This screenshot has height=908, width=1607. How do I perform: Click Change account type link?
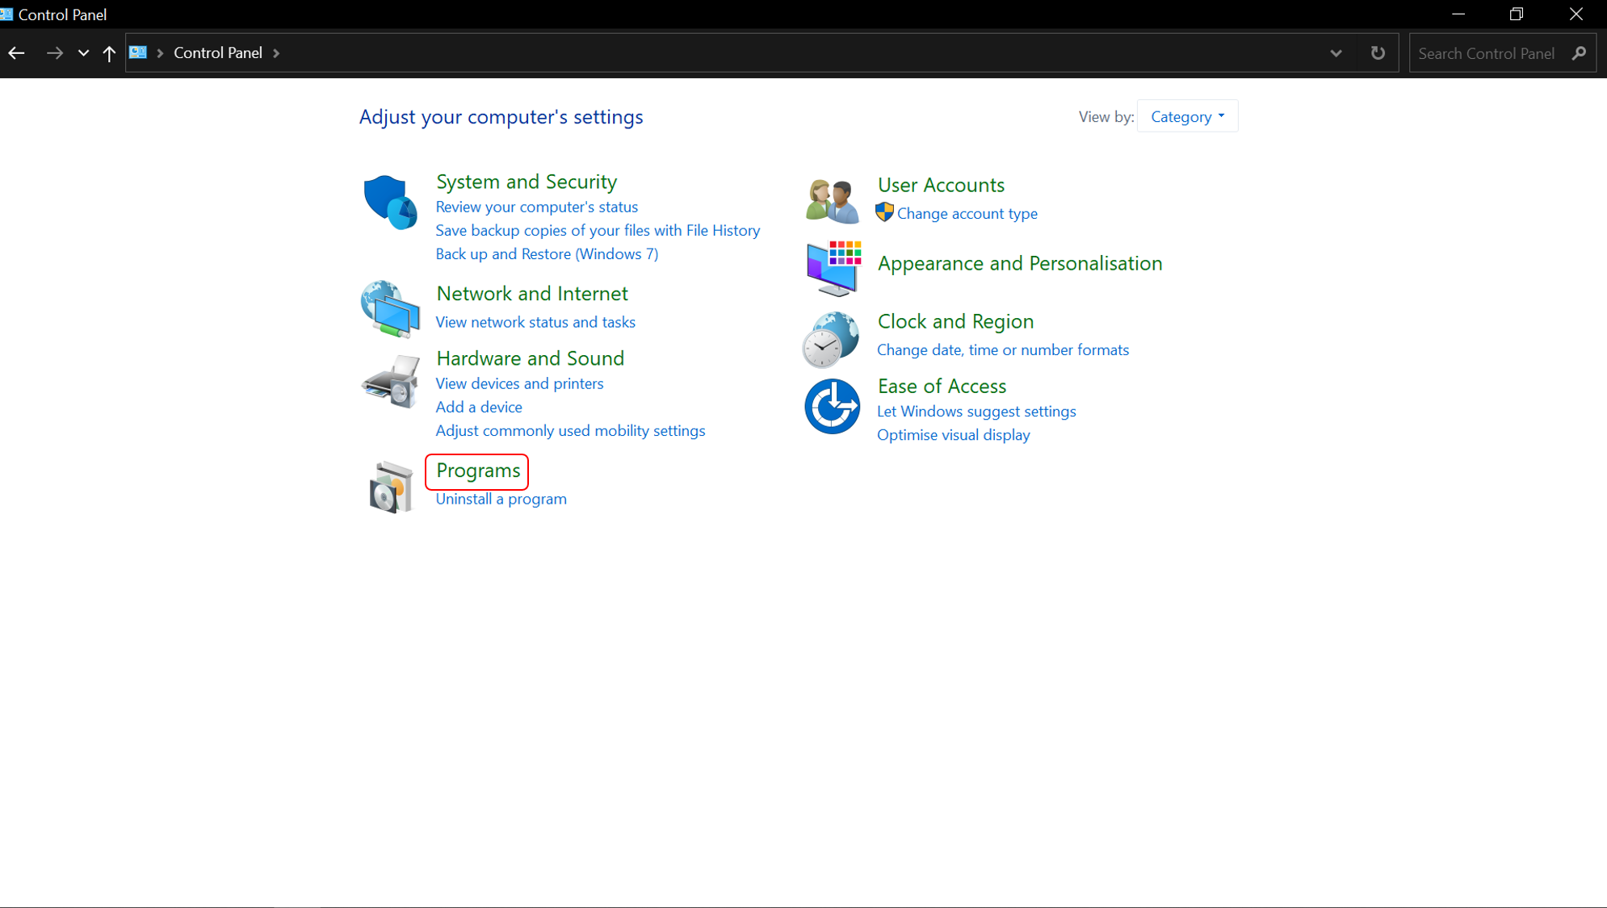967,214
